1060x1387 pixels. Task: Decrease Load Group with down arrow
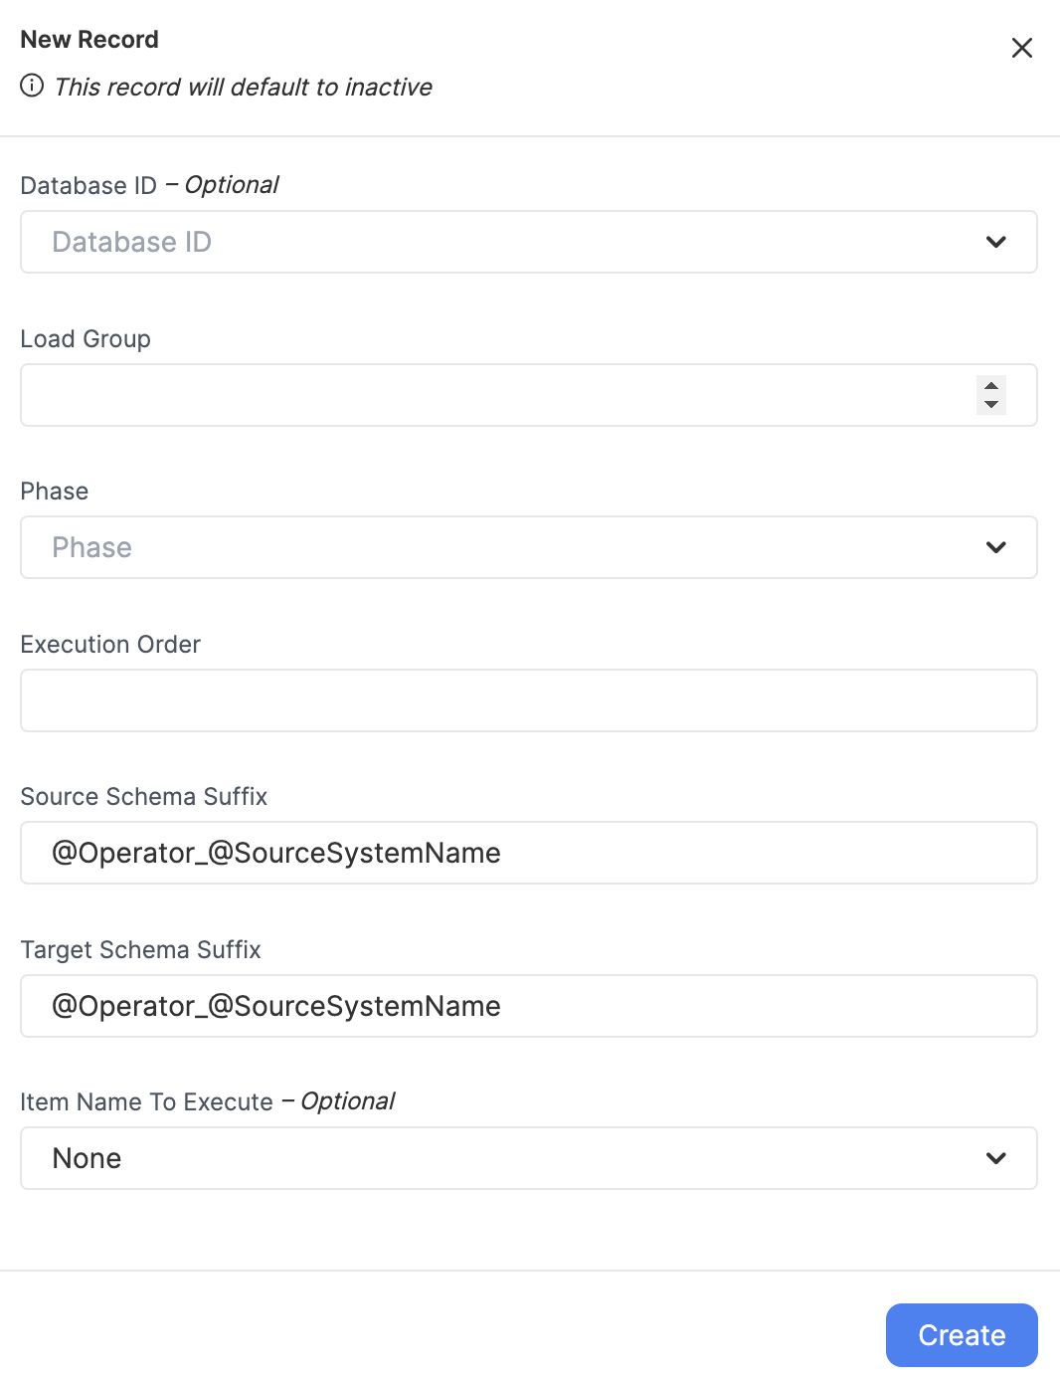coord(991,404)
